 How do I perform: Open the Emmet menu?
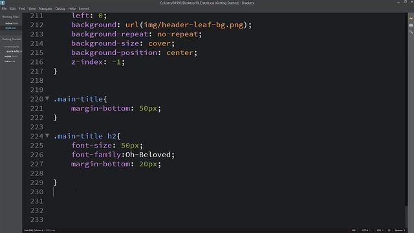pyautogui.click(x=83, y=8)
